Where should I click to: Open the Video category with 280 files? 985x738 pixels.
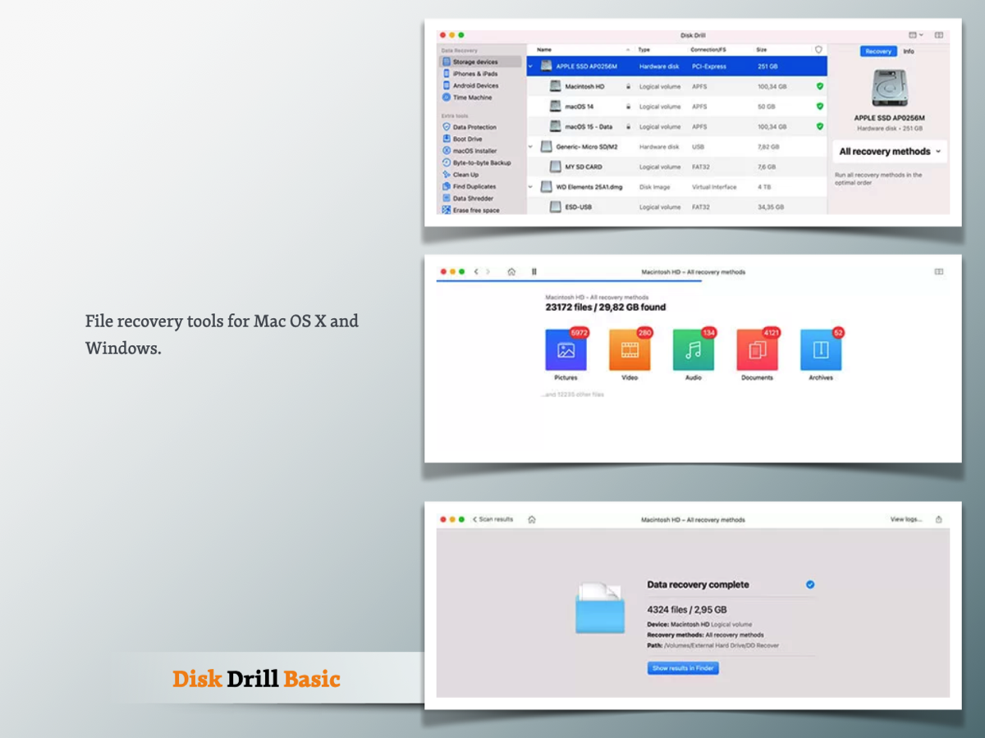630,351
